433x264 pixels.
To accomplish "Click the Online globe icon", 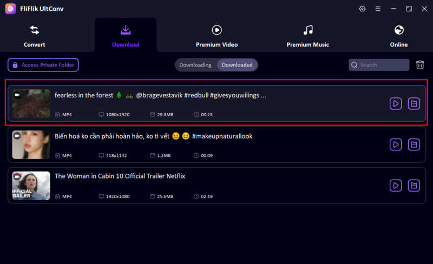I will (x=399, y=30).
